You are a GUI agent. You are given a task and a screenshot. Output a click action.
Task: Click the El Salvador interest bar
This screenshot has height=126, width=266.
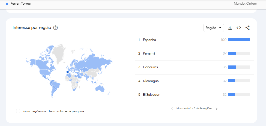pos(239,94)
